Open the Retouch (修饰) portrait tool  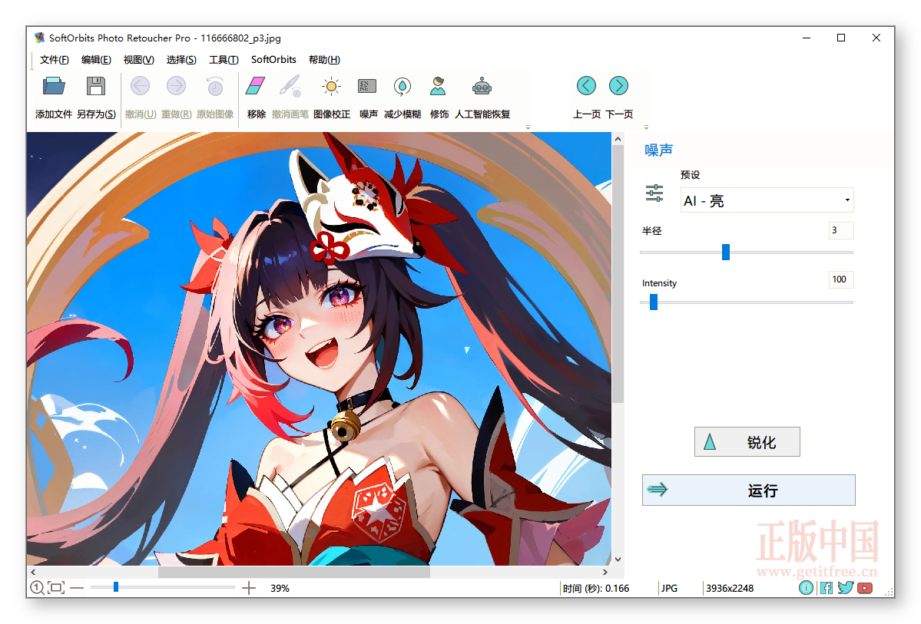coord(438,86)
